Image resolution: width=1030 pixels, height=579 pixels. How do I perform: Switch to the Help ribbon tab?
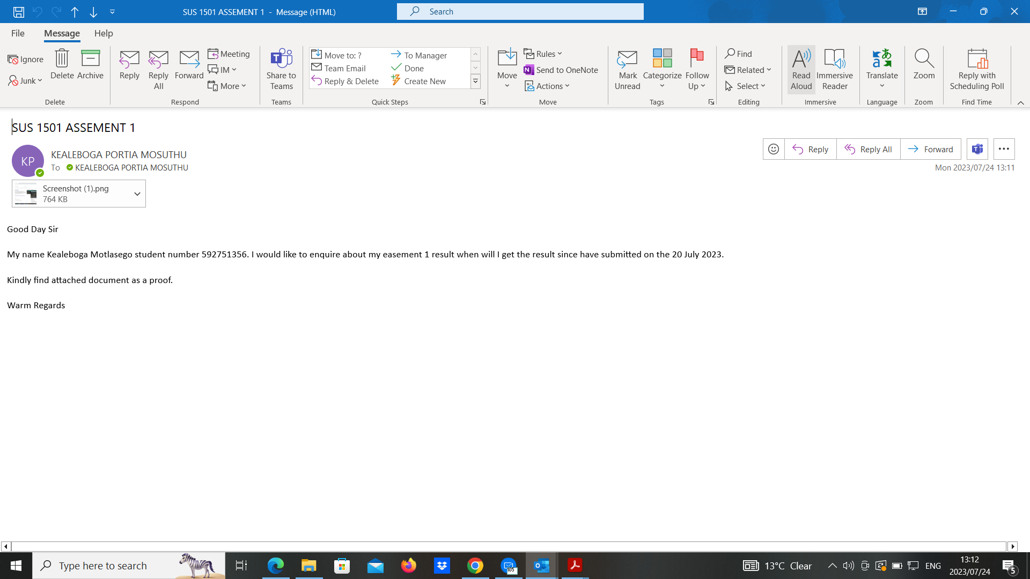104,33
